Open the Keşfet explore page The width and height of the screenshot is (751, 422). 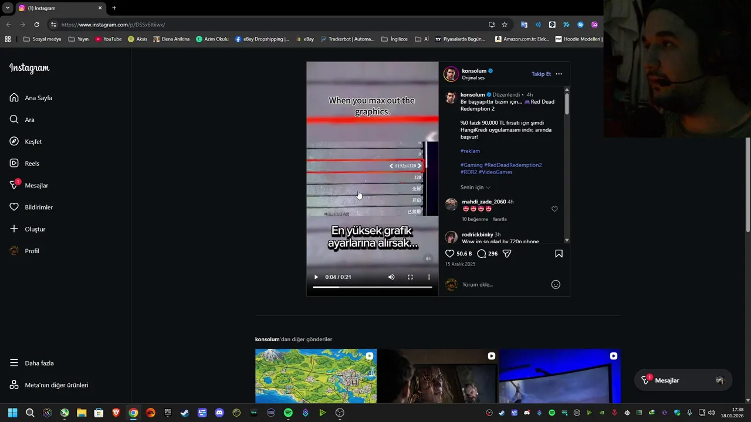26,142
